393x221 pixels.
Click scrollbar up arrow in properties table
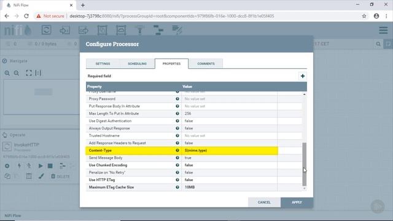click(x=305, y=95)
